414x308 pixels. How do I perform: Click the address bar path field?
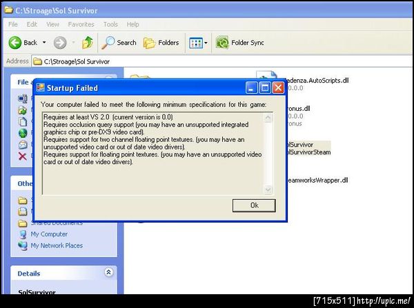point(221,61)
